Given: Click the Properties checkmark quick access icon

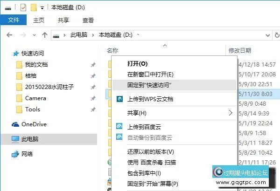Looking at the screenshot, I should click(23, 7).
